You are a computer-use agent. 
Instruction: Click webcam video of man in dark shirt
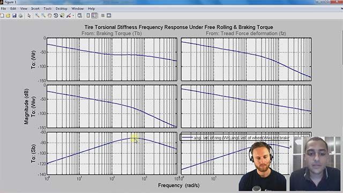pyautogui.click(x=315, y=164)
